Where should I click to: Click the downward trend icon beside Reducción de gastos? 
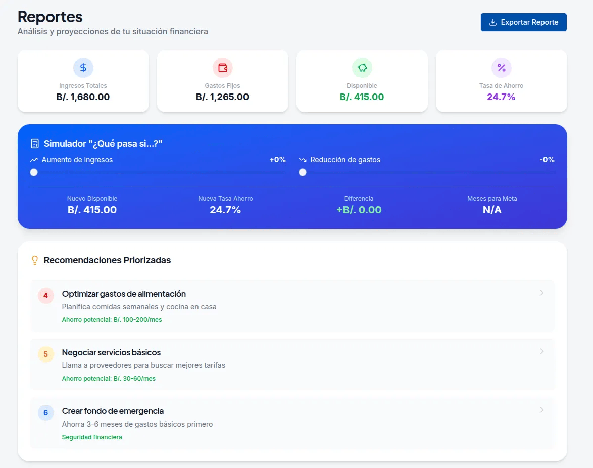tap(303, 160)
